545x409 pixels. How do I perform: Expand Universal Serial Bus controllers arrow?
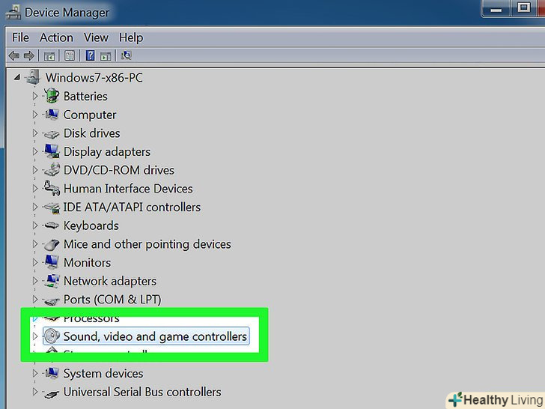click(x=34, y=392)
